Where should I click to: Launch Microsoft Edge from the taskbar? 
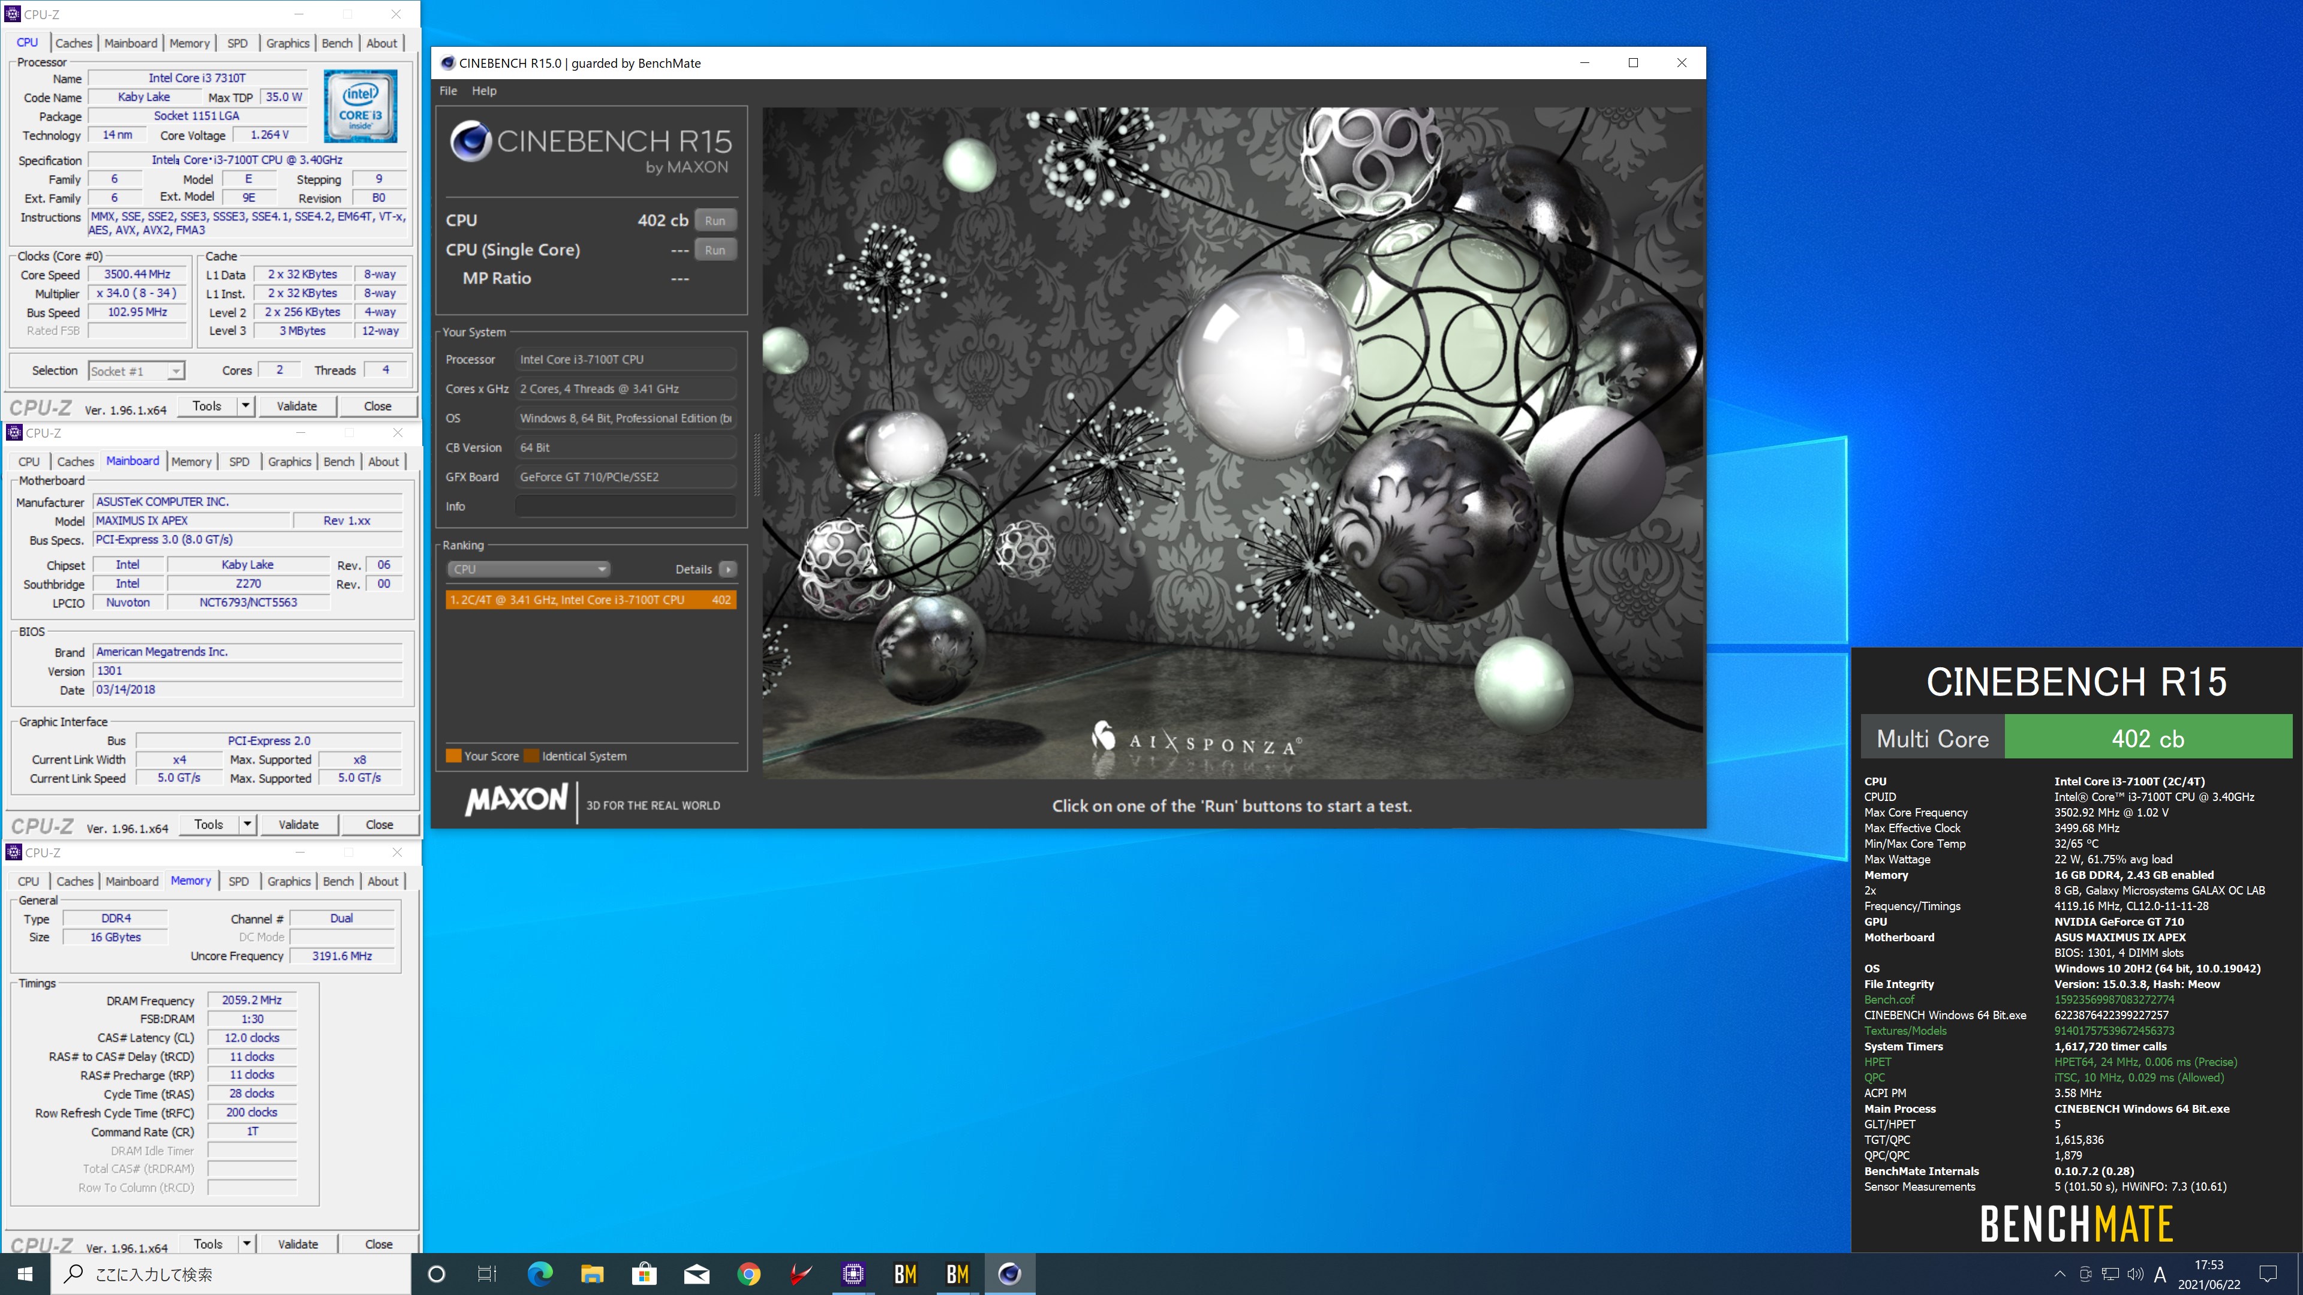[x=540, y=1273]
